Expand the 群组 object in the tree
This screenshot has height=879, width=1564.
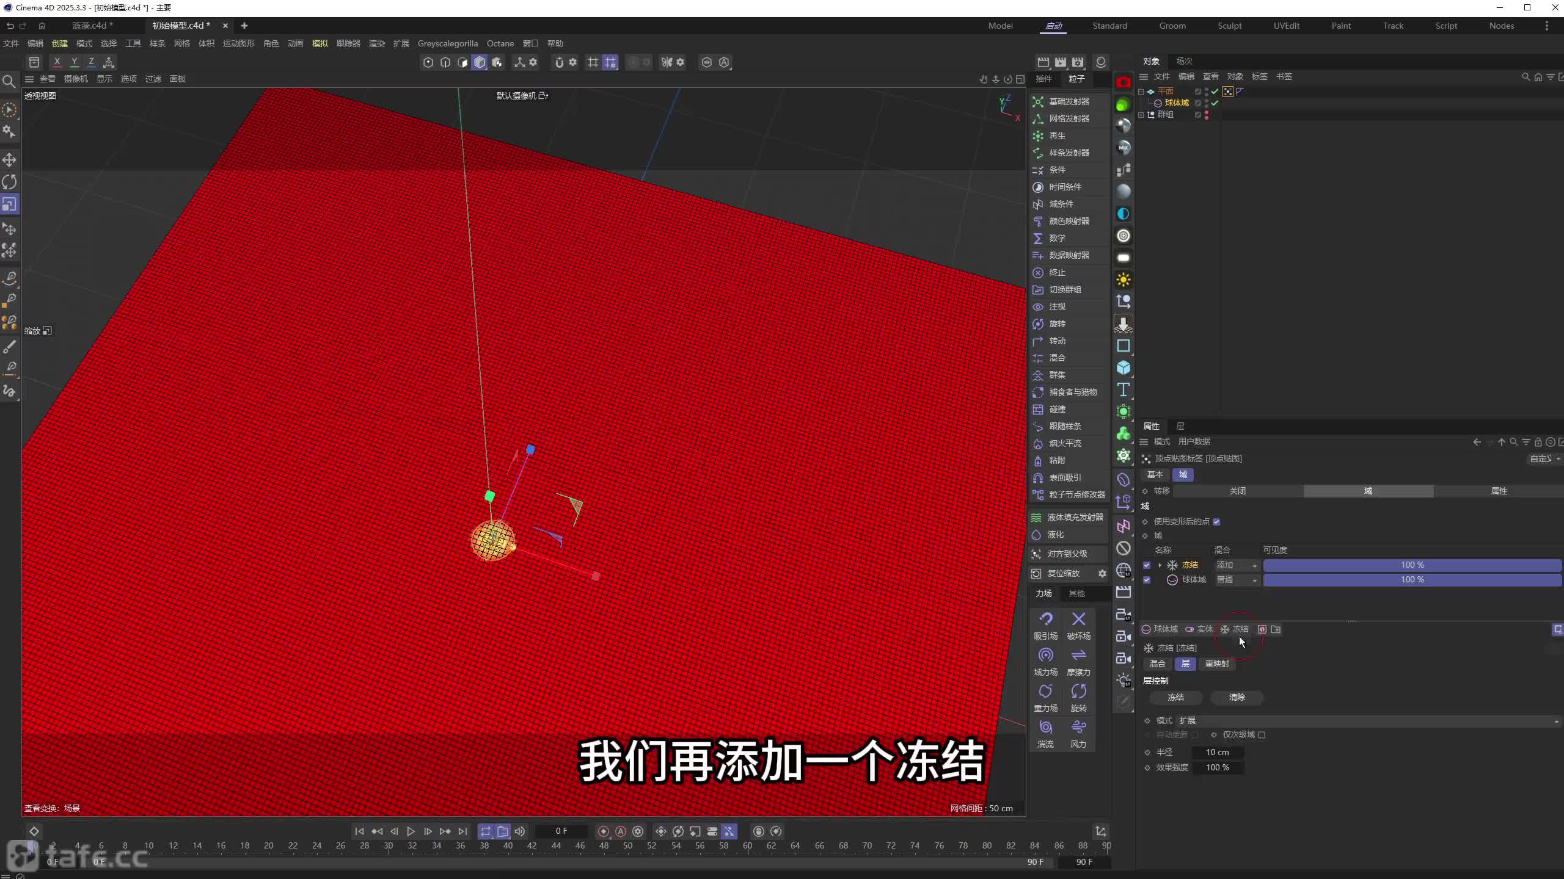1141,115
